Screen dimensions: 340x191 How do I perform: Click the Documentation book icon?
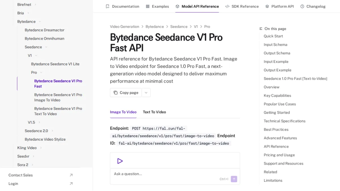(107, 6)
